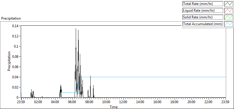Click the Precipitation chart caption above plot
This screenshot has width=234, height=109.
pyautogui.click(x=11, y=18)
